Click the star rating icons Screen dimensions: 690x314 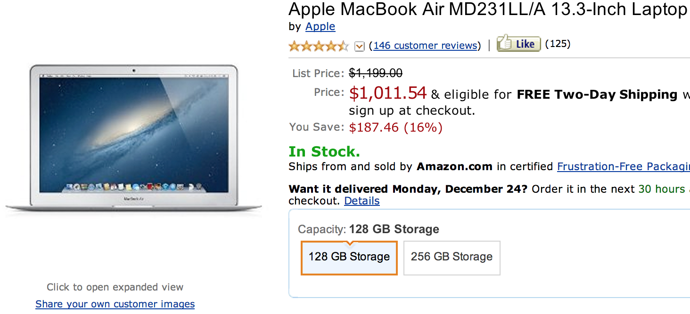[x=318, y=46]
